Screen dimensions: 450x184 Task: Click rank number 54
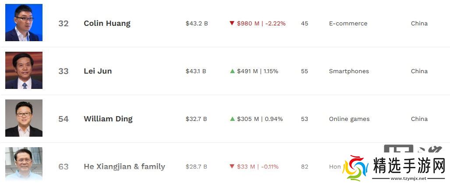64,119
